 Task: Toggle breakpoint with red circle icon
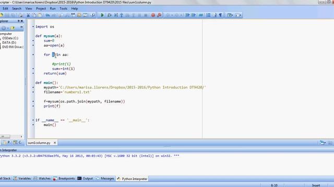tap(153, 15)
